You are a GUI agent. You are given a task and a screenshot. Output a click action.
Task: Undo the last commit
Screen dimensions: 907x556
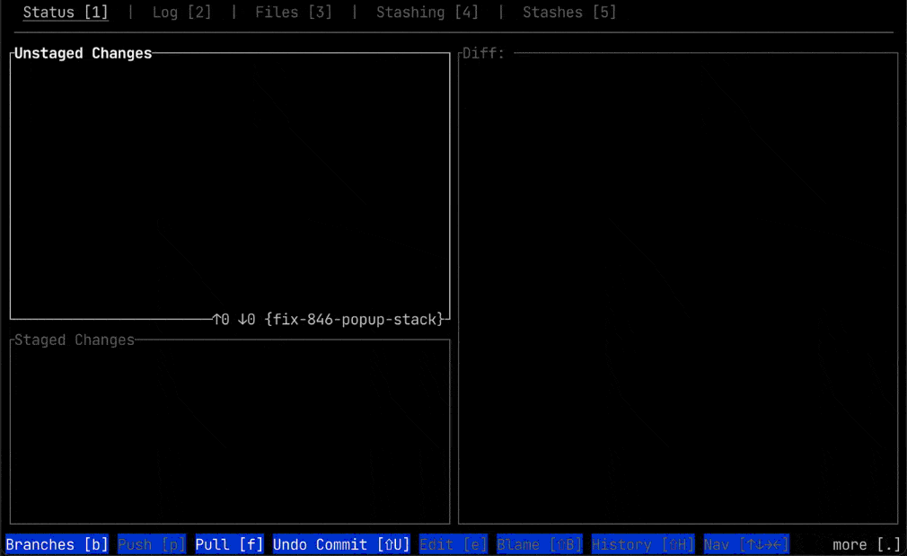pos(340,543)
